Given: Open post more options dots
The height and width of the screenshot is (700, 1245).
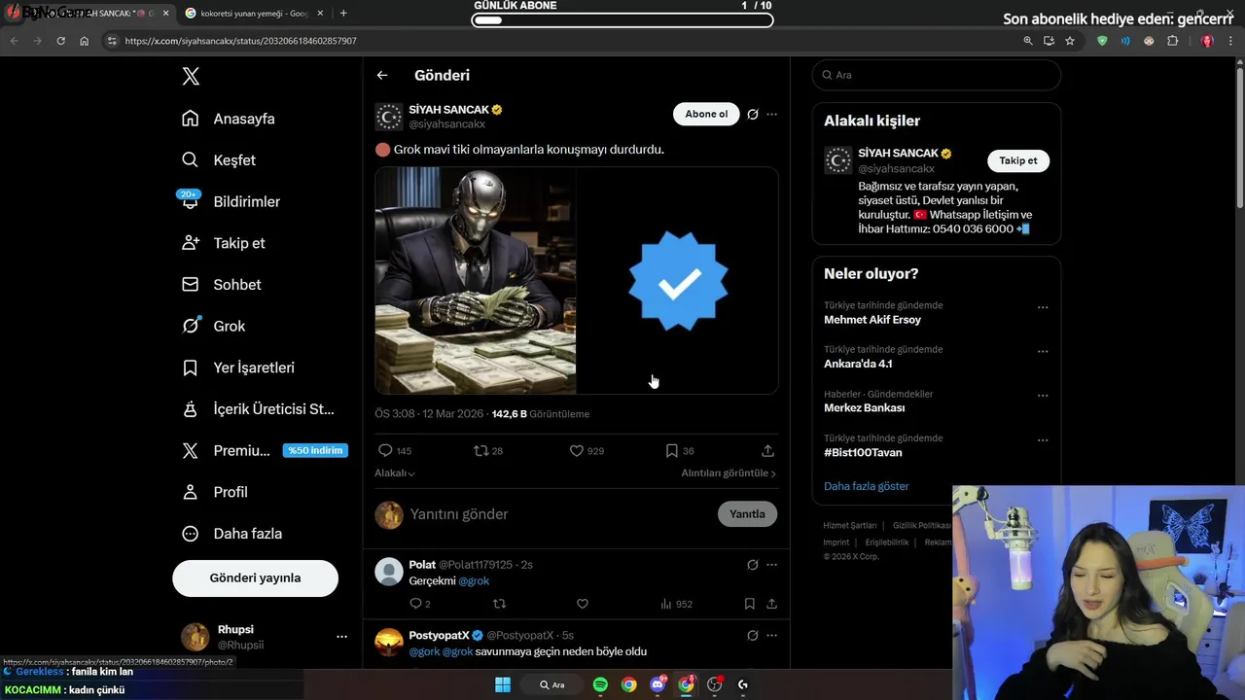Looking at the screenshot, I should pos(771,114).
